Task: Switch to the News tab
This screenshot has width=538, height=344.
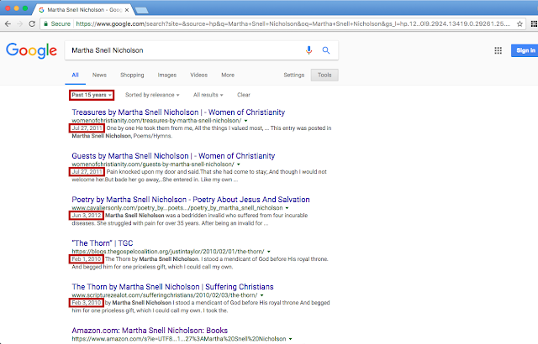Action: point(99,75)
